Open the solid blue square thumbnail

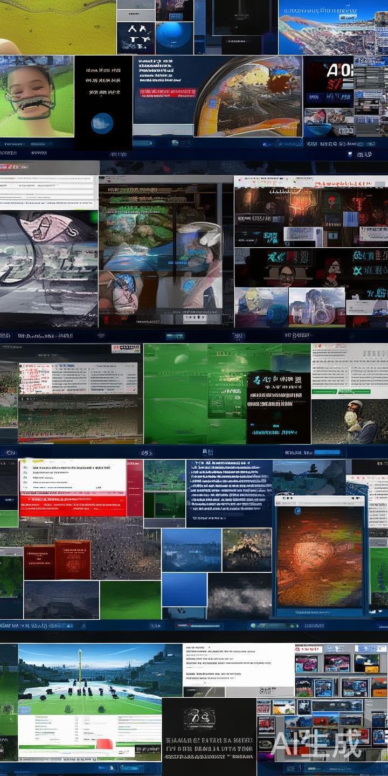(184, 590)
